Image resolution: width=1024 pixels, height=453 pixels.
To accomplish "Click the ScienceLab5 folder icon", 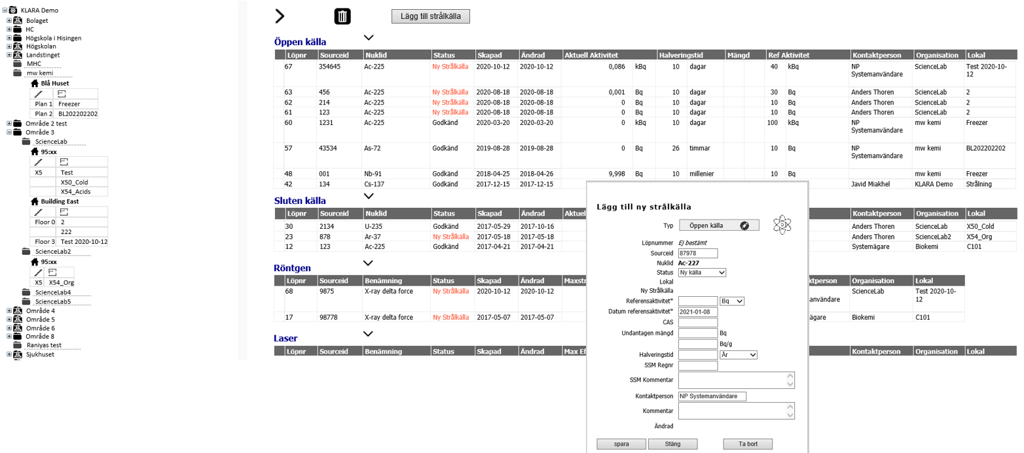I will 26,302.
